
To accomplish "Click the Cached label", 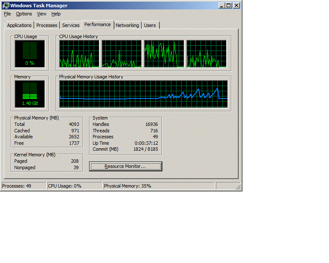I will pyautogui.click(x=22, y=131).
